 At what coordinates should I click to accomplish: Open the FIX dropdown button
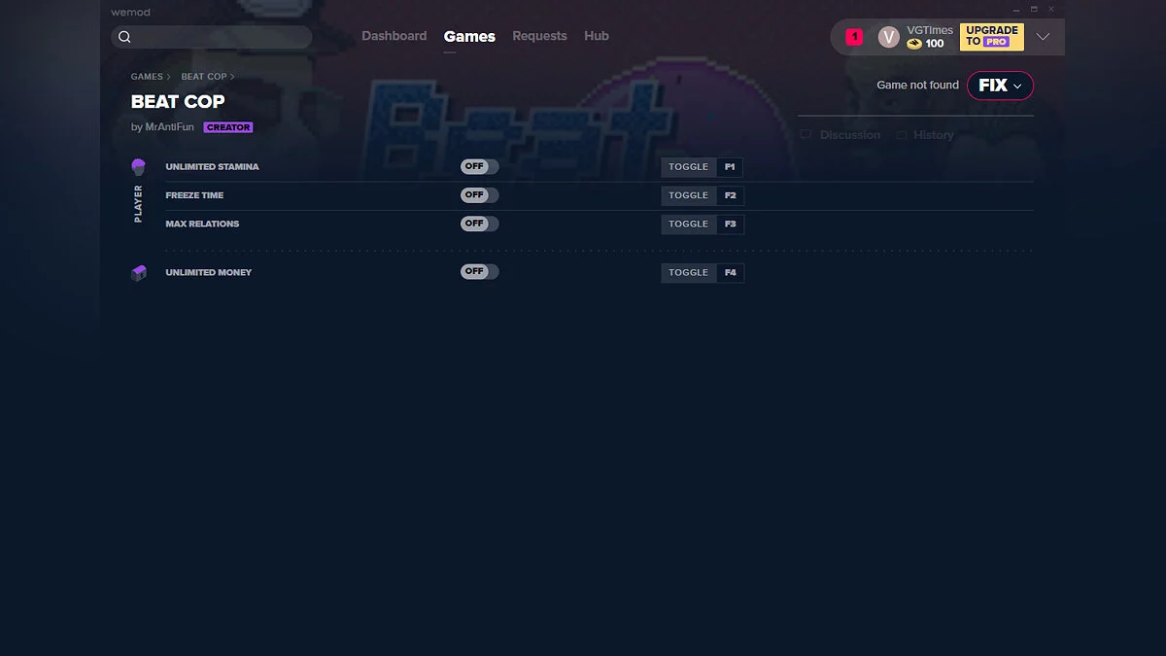[1000, 86]
